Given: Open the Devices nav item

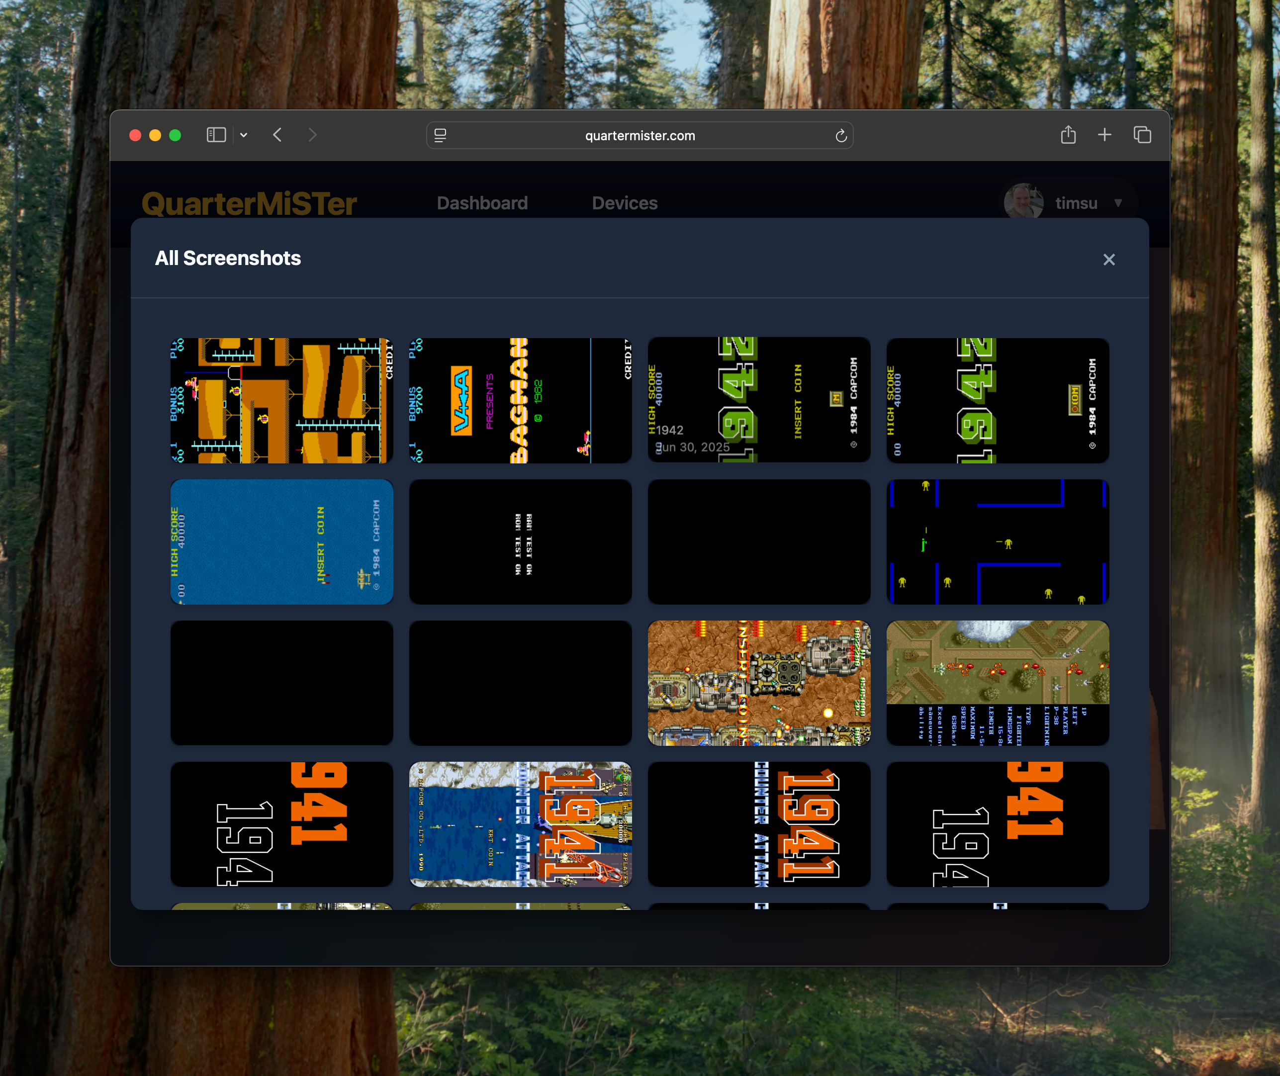Looking at the screenshot, I should pyautogui.click(x=624, y=203).
